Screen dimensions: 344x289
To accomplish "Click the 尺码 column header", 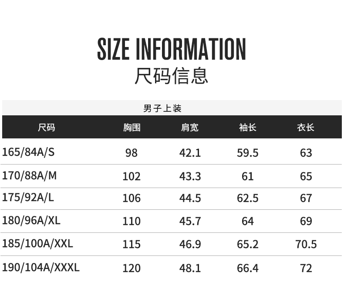I will tap(47, 128).
